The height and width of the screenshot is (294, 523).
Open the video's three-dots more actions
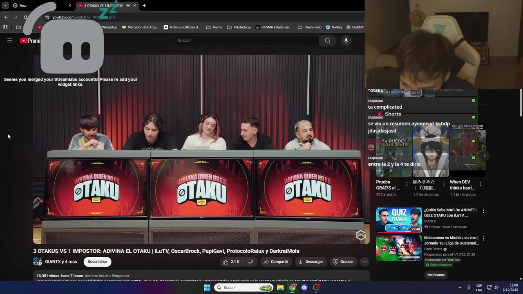365,262
